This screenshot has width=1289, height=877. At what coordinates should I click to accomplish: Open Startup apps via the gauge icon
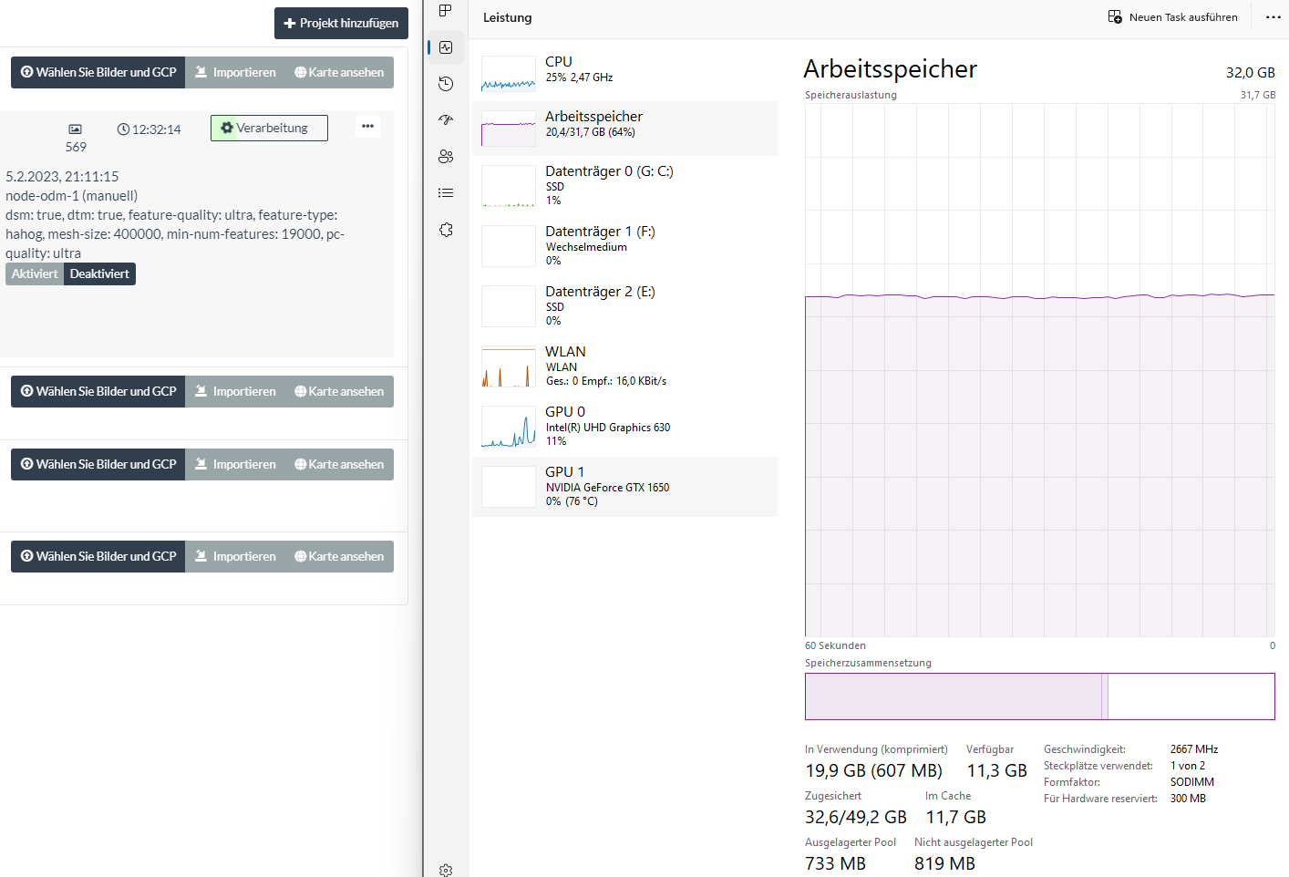click(x=446, y=120)
